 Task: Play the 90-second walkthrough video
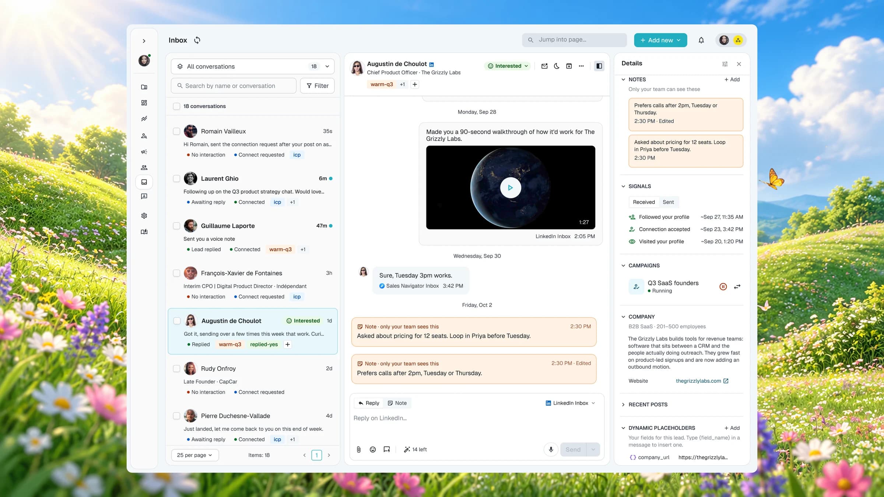click(511, 187)
